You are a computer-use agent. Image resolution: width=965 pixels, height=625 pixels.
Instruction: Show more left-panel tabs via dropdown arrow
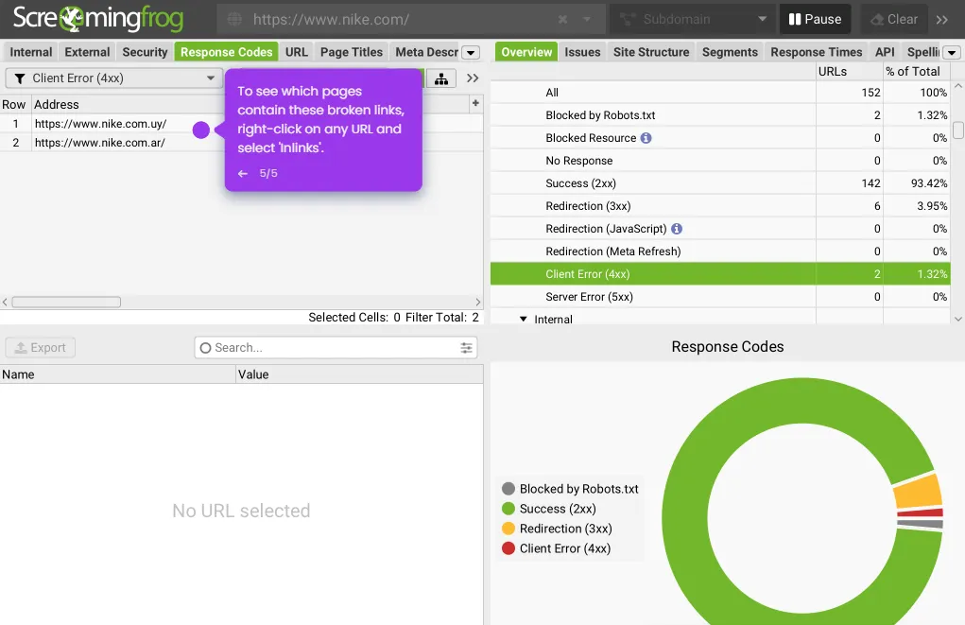pos(471,52)
